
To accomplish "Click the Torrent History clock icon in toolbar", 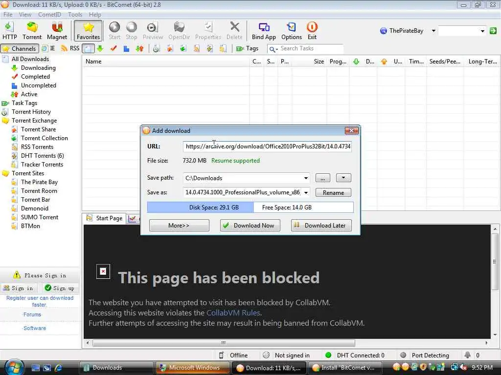I will 156,48.
